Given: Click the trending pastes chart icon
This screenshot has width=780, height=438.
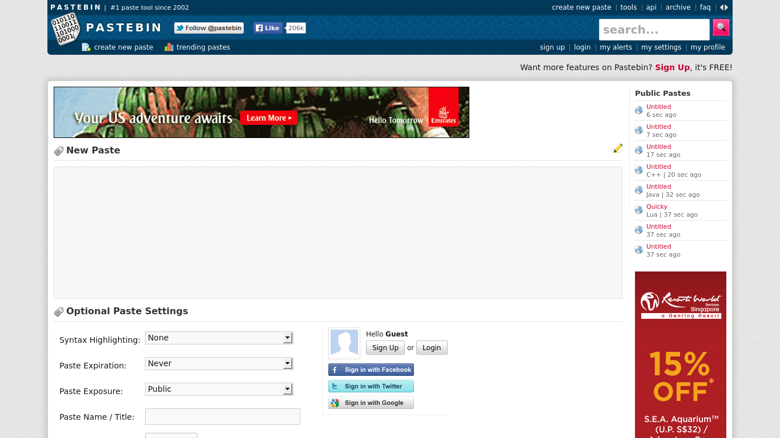Looking at the screenshot, I should click(169, 47).
